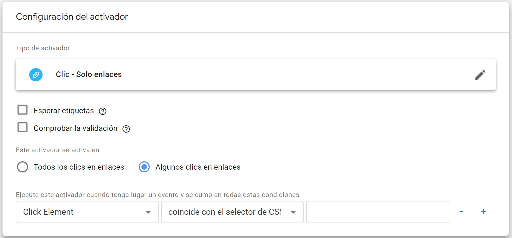This screenshot has height=238, width=512.
Task: Enable the Comprobar la validación checkbox
Action: (23, 127)
